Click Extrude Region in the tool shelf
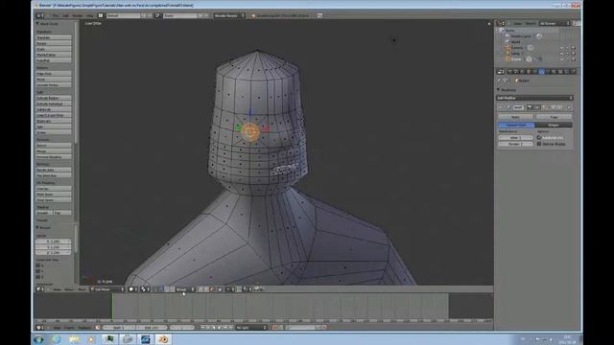Image resolution: width=614 pixels, height=345 pixels. click(x=54, y=98)
